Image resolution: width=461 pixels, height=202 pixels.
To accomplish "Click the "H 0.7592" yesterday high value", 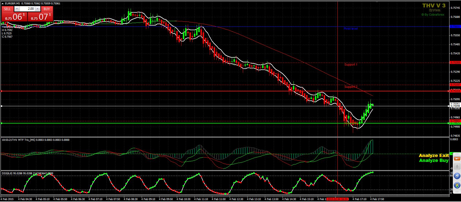I will (7, 30).
